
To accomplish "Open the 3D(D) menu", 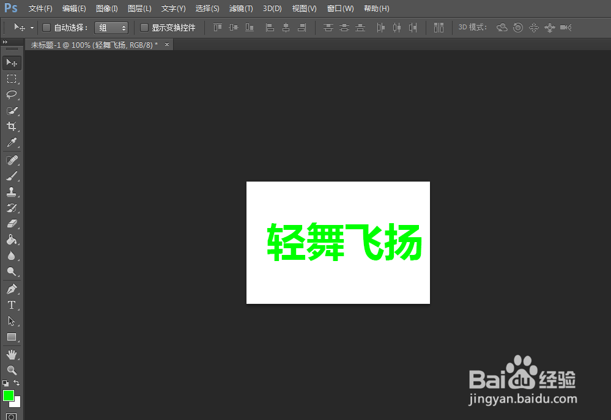I will (x=272, y=8).
